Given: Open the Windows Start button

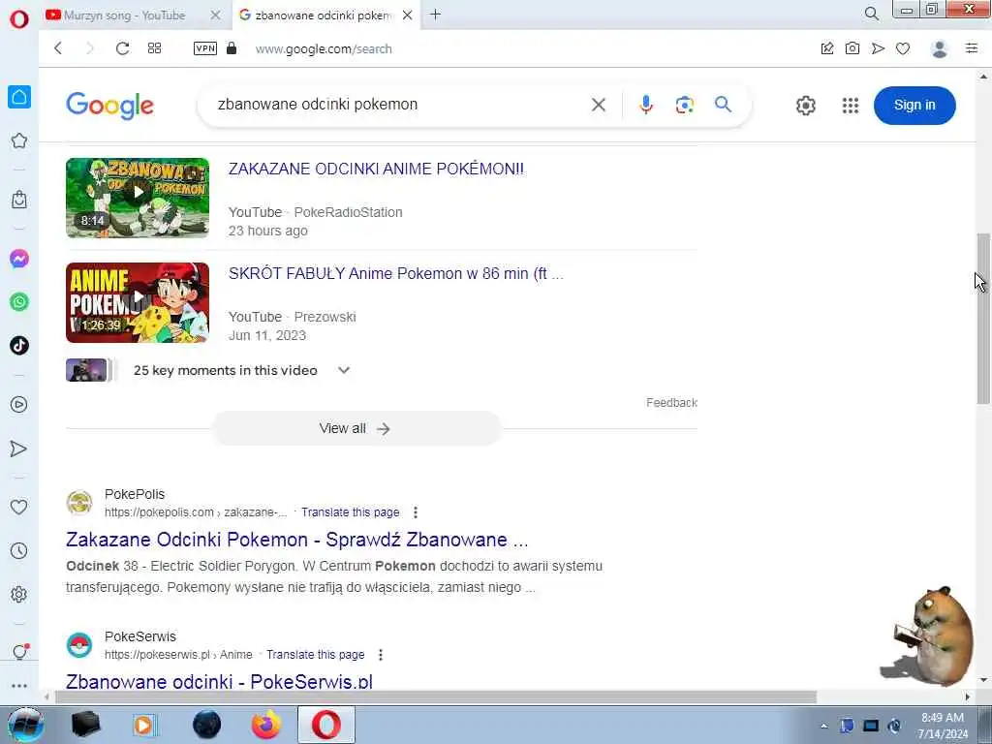Looking at the screenshot, I should (25, 725).
